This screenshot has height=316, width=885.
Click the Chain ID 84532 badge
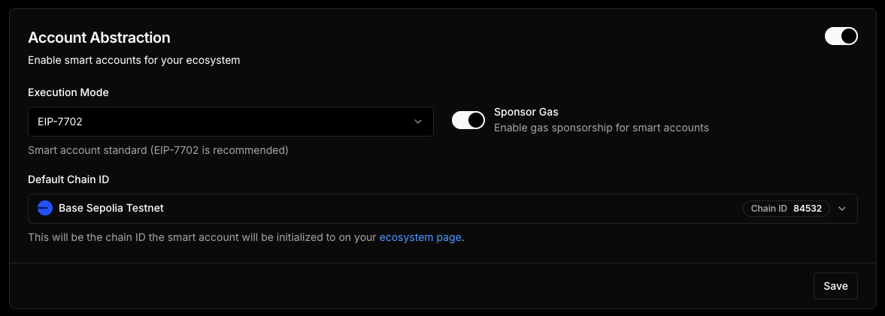pyautogui.click(x=786, y=209)
